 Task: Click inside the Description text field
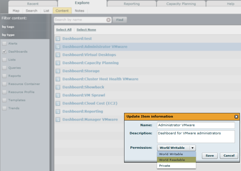click(196, 136)
